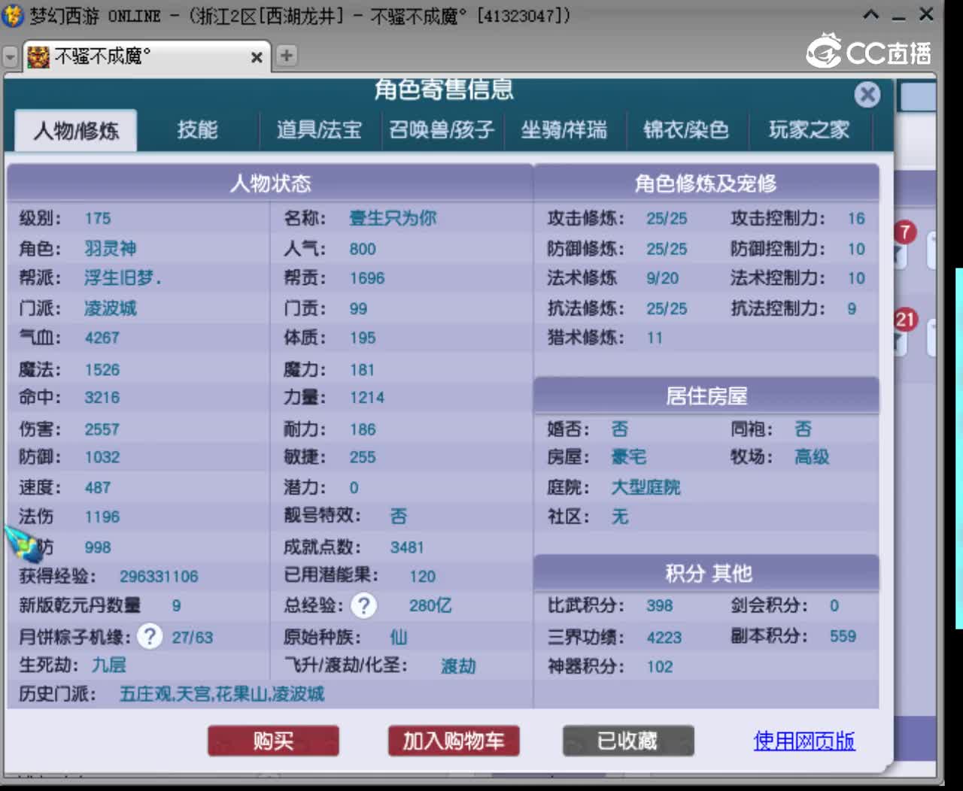Open the 召唤兽/孩子 tab
The image size is (963, 791).
click(442, 130)
